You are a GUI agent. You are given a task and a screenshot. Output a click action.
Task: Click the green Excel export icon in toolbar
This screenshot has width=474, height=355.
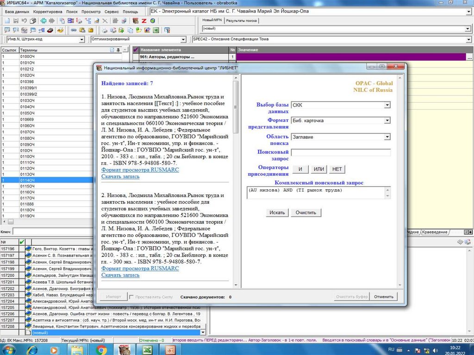(156, 30)
